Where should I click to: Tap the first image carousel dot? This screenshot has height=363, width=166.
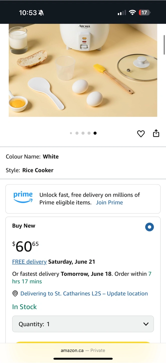[71, 133]
